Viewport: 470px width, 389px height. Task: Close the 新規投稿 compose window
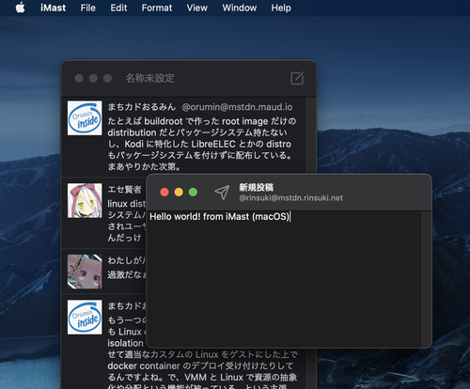(x=164, y=192)
